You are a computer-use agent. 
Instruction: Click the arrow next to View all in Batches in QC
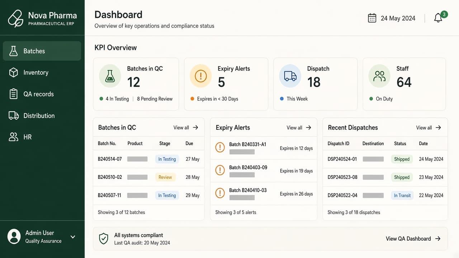click(195, 128)
